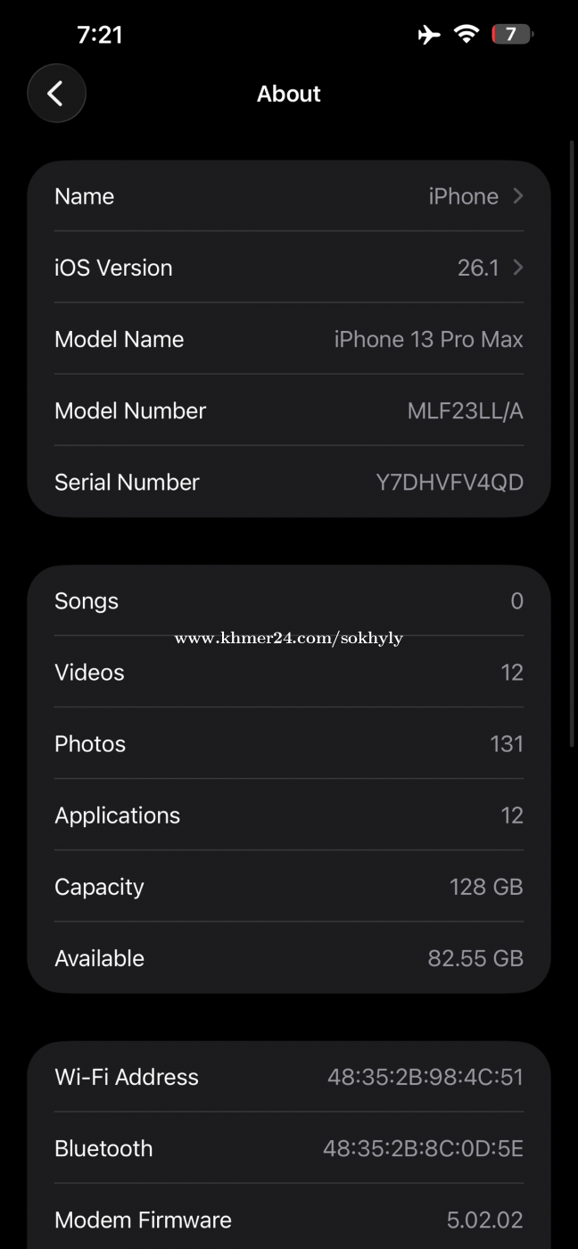This screenshot has height=1249, width=578.
Task: Tap the back arrow button
Action: tap(56, 93)
